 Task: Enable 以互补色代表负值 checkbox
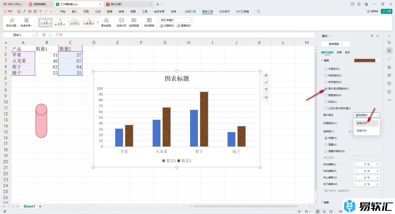tap(326, 108)
